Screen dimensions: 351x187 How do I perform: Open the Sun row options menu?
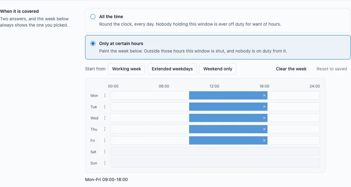click(104, 163)
